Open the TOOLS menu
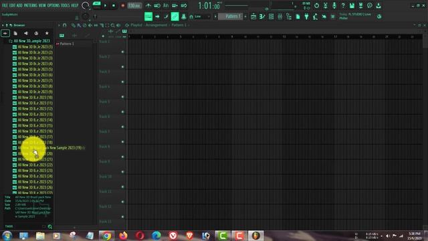The image size is (428, 241). (x=66, y=5)
